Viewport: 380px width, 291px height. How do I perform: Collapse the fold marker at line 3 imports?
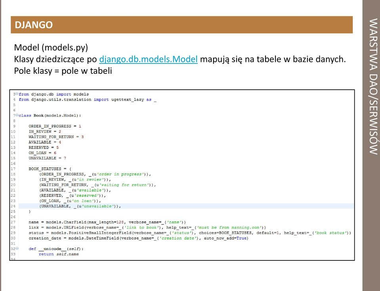17,94
